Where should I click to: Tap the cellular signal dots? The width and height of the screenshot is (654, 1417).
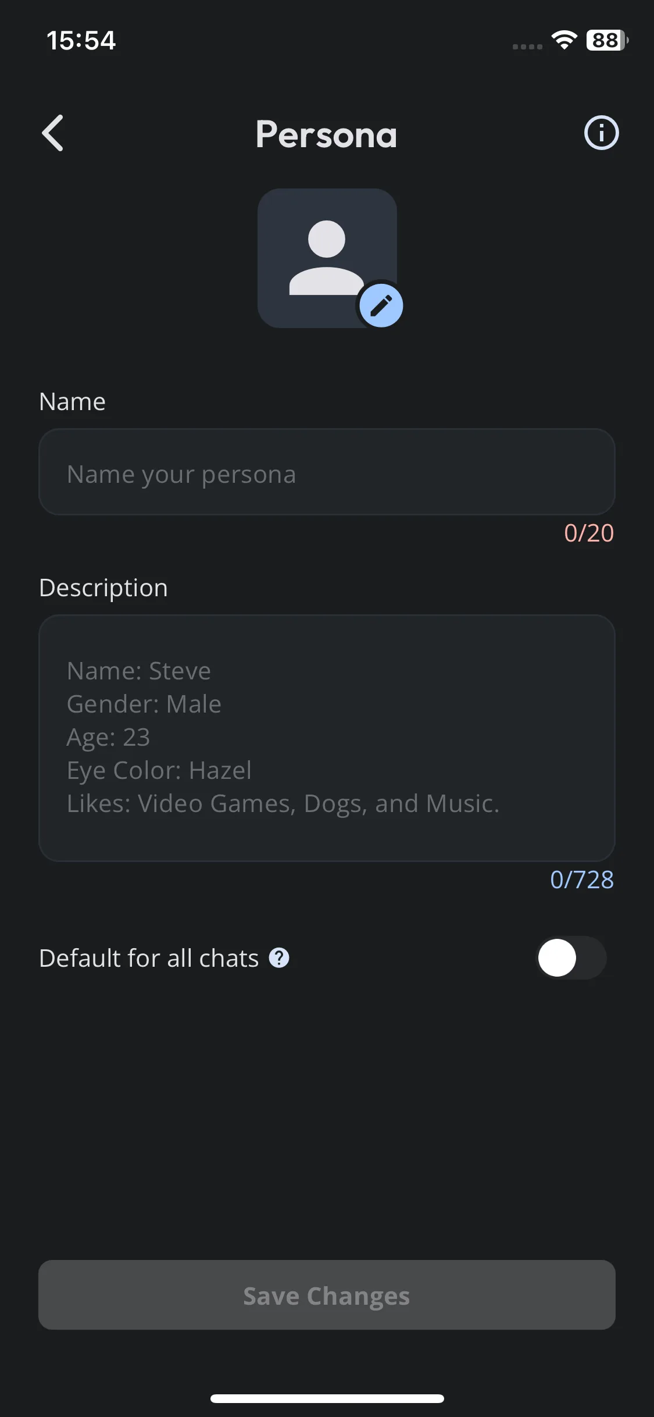(527, 47)
